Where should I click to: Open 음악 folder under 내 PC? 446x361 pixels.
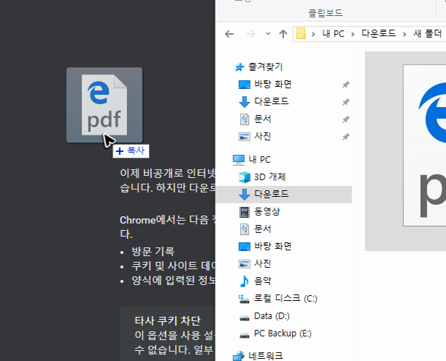pos(262,281)
